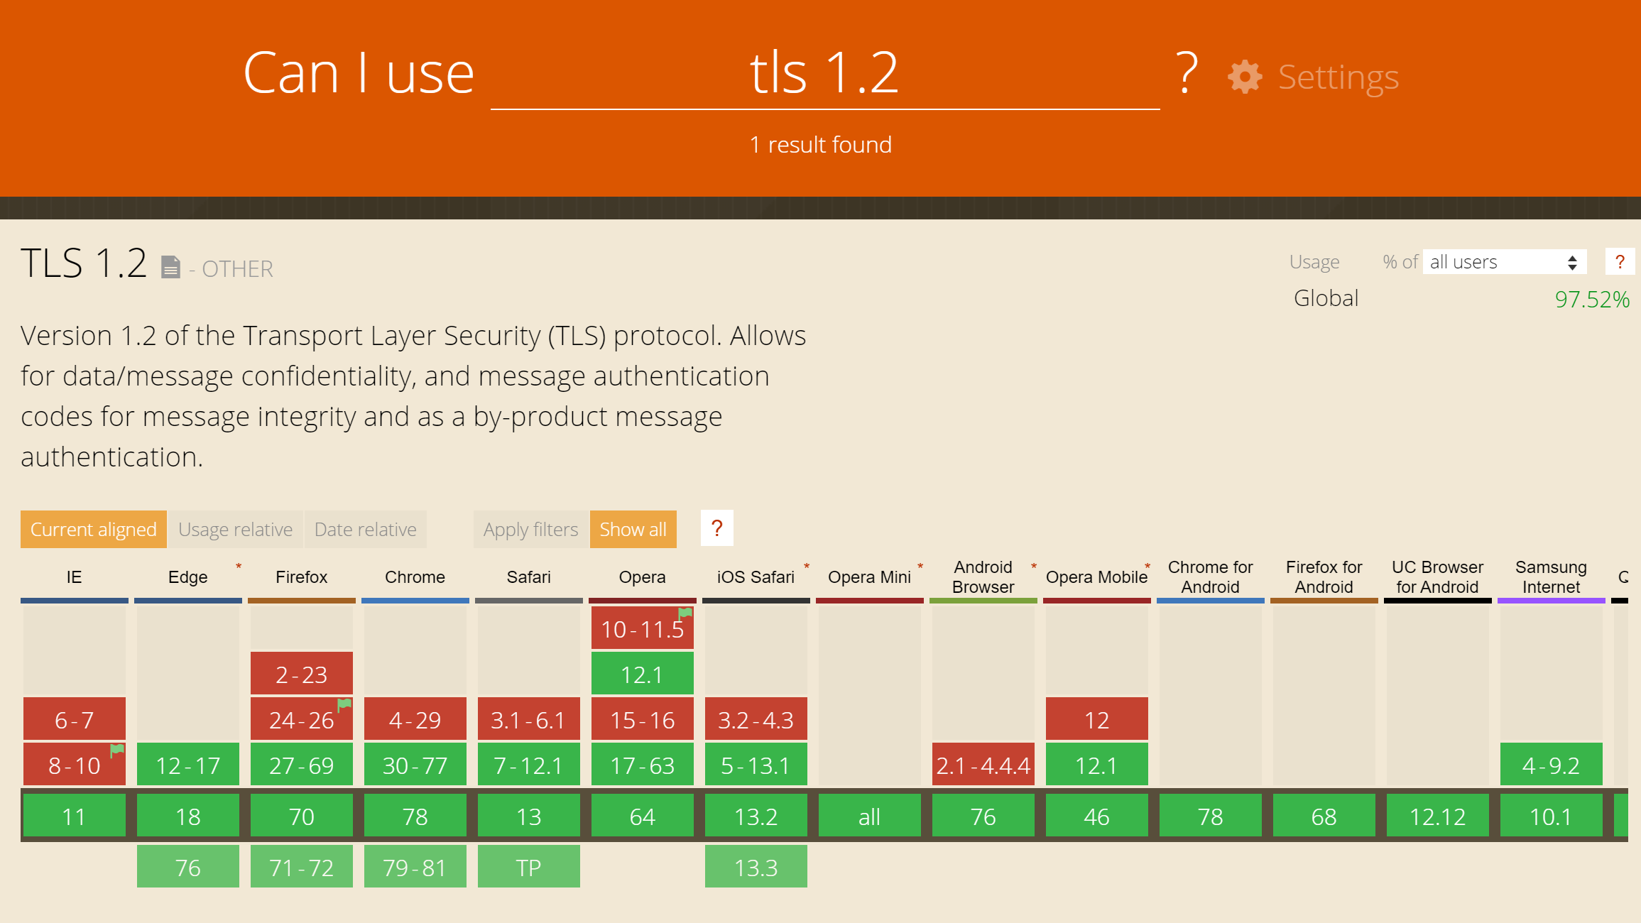1641x923 pixels.
Task: Click the IE version 11 current browser cell
Action: click(x=73, y=816)
